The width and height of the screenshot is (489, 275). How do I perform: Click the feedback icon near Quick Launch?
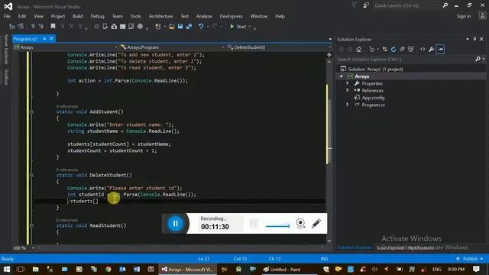click(x=365, y=5)
